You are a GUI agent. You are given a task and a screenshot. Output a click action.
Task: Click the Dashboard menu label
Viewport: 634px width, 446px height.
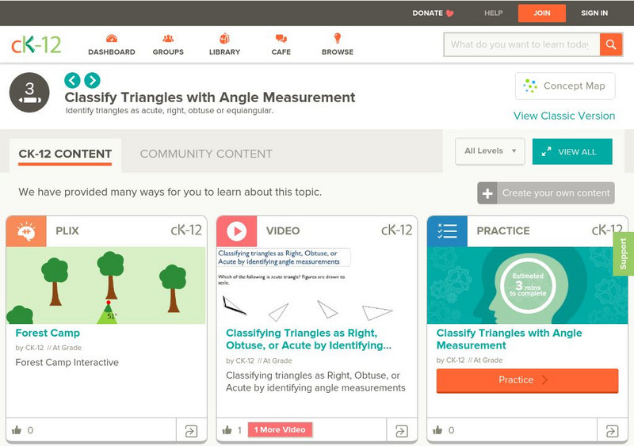click(x=112, y=51)
